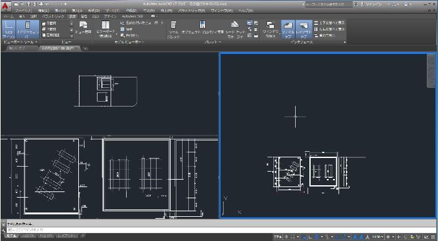Click the Model space (モデル) status bar button
Screen dimensions: 438x241
(x=278, y=237)
